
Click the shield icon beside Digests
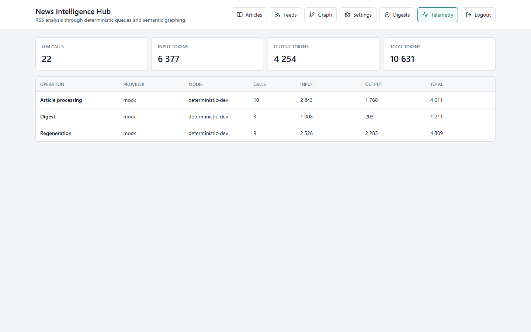point(387,15)
